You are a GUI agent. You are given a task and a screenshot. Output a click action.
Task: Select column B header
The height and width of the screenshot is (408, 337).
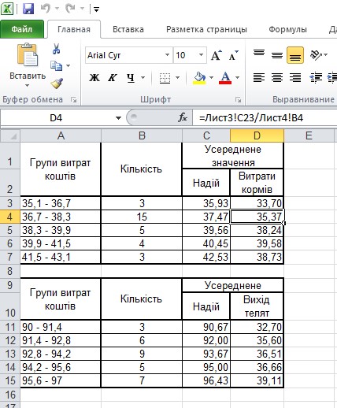pos(142,135)
